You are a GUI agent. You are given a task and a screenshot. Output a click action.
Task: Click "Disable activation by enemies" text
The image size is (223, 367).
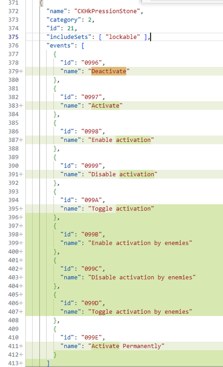click(x=142, y=278)
